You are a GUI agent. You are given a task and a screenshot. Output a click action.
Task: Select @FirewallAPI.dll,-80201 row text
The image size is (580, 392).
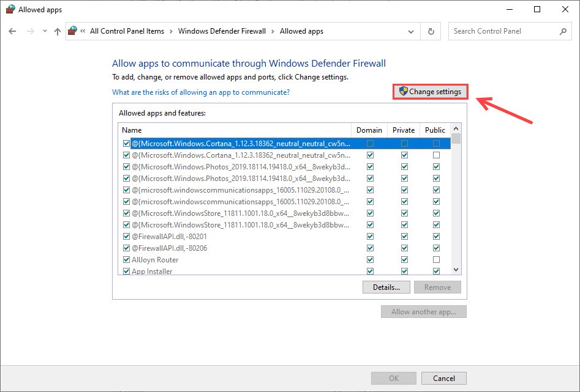[169, 237]
